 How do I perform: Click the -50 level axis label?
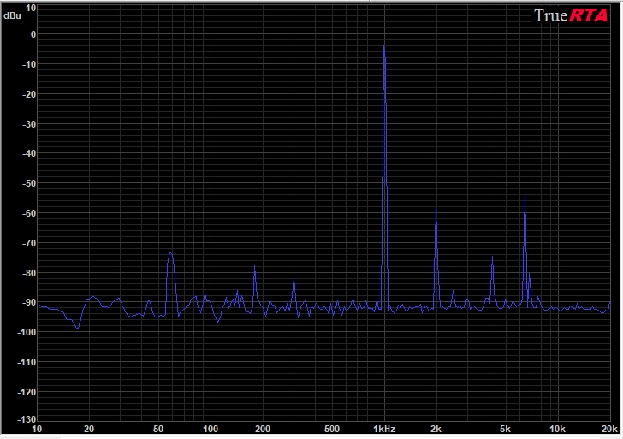(28, 183)
